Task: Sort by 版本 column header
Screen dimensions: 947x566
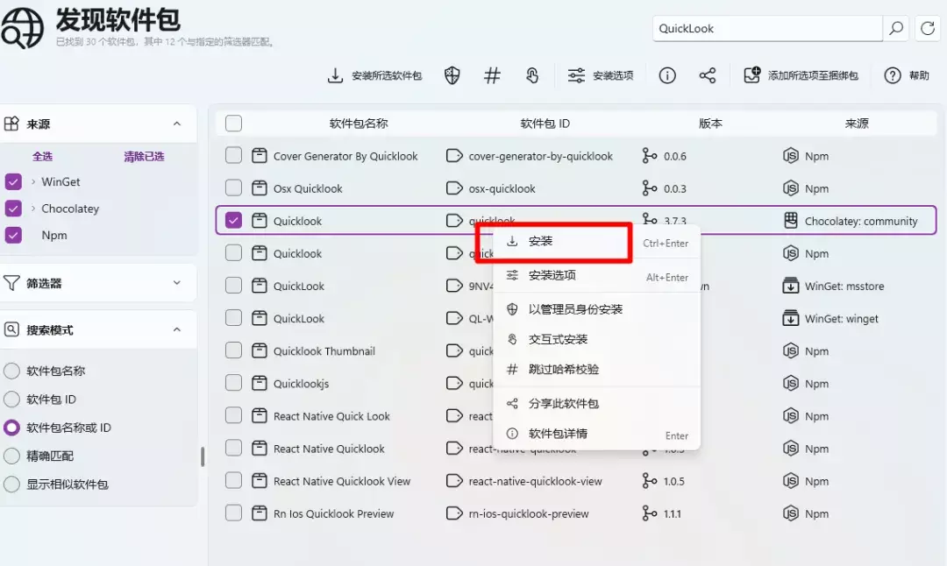Action: point(710,124)
